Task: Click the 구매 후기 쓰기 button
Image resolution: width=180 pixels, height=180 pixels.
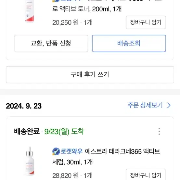Action: [x=90, y=75]
